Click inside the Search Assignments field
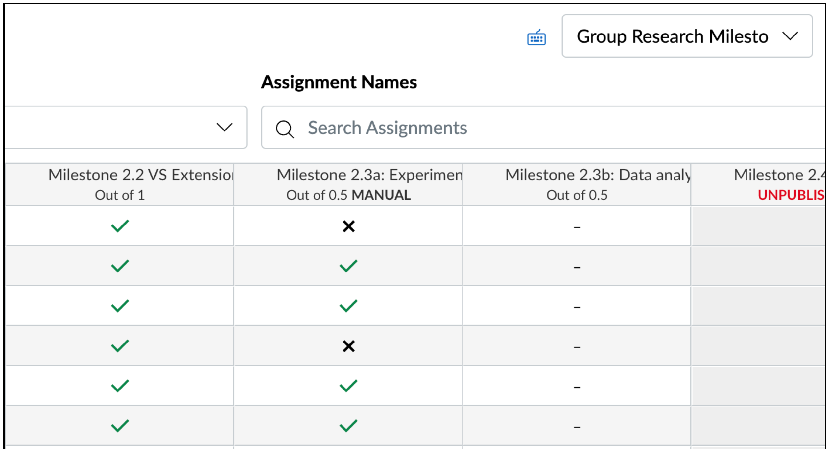The height and width of the screenshot is (449, 829). click(388, 128)
